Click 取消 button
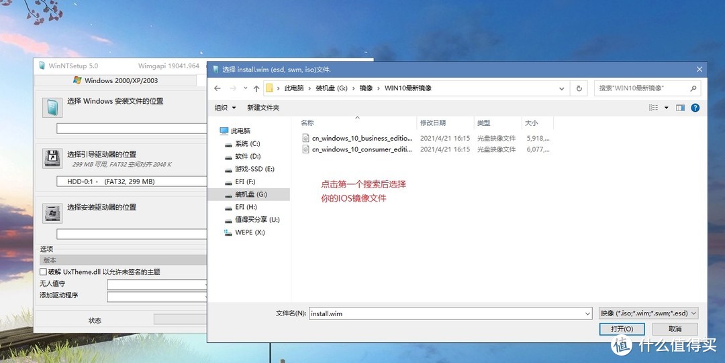 coord(675,329)
